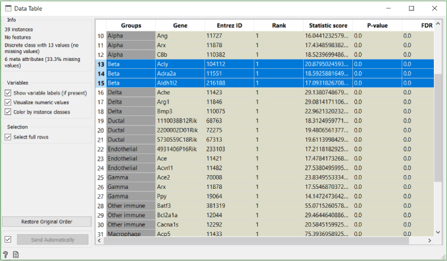Click the Data Table window icon

pos(9,9)
